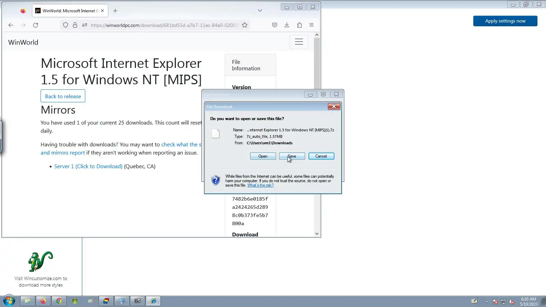Image resolution: width=546 pixels, height=307 pixels.
Task: Select the path C:\Users\vm1\Downloads
Action: (x=270, y=143)
